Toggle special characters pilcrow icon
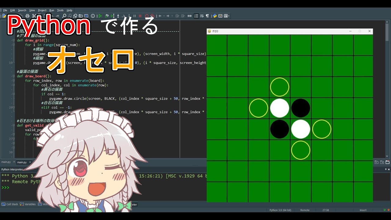391x220 pixels. click(207, 16)
